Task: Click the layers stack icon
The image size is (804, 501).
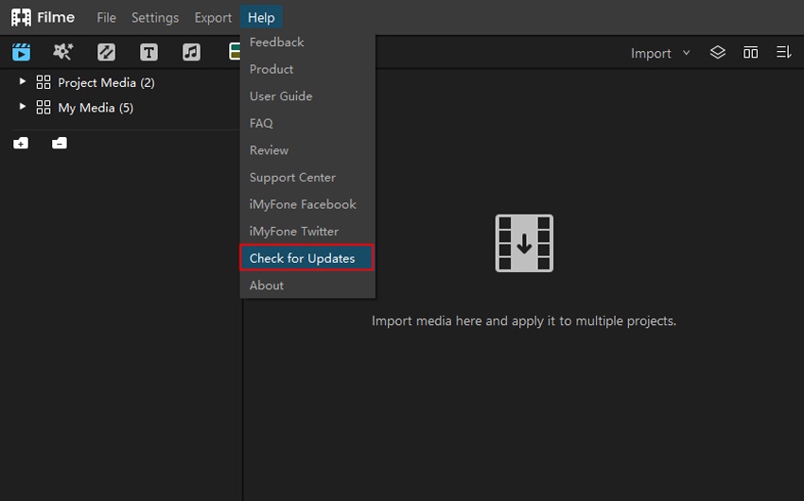Action: point(717,52)
